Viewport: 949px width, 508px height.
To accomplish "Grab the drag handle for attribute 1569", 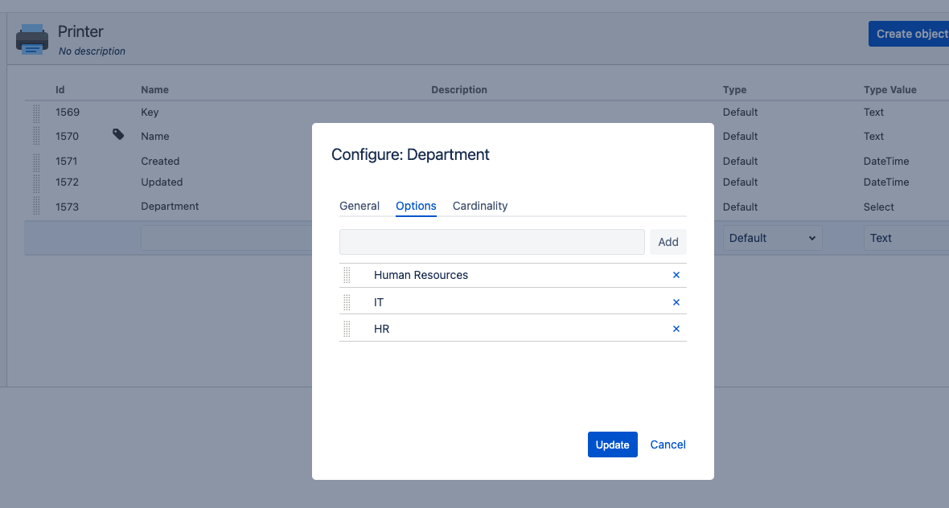I will (x=36, y=113).
